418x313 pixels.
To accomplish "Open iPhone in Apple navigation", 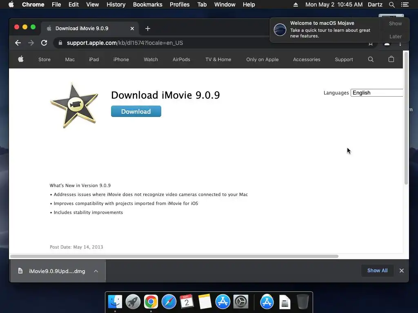I will 121,60.
